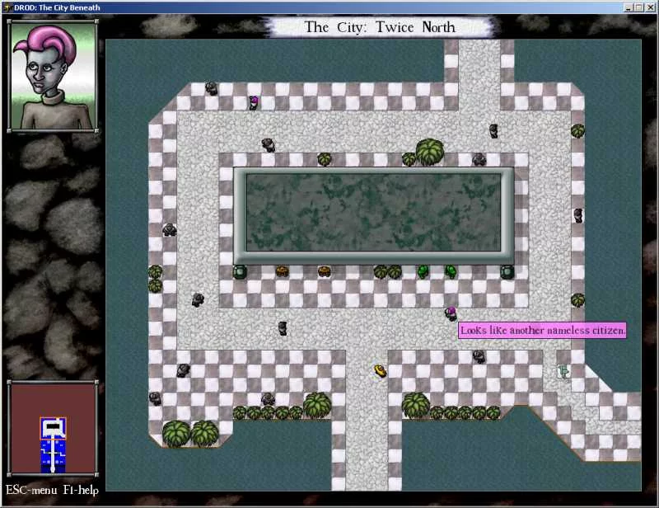Viewport: 659px width, 508px height.
Task: Click the F1-help hint text
Action: [x=81, y=491]
